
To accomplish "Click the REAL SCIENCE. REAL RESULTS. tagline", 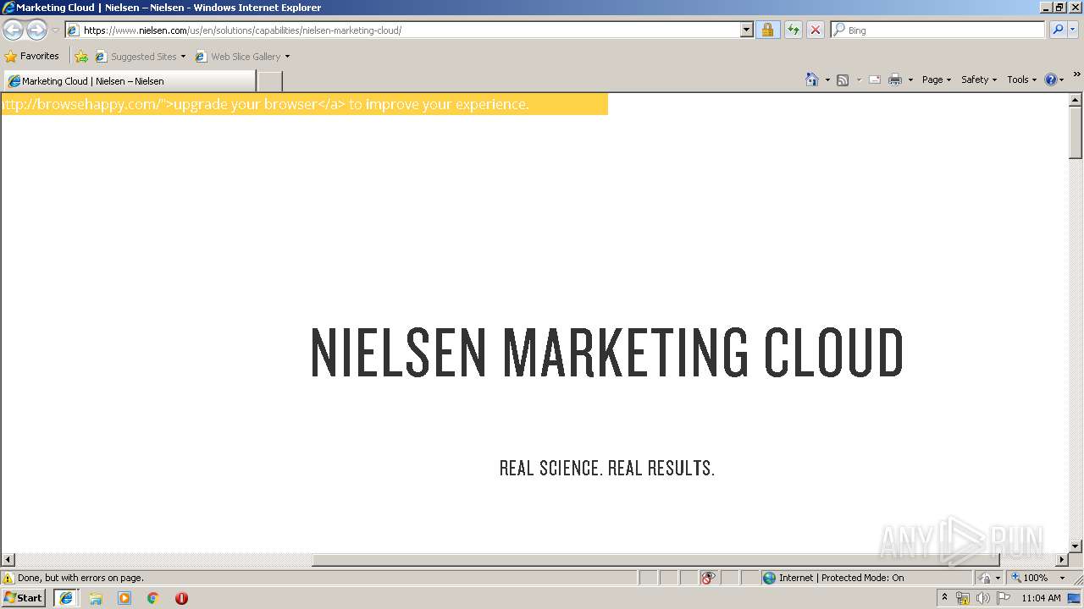I will point(607,469).
